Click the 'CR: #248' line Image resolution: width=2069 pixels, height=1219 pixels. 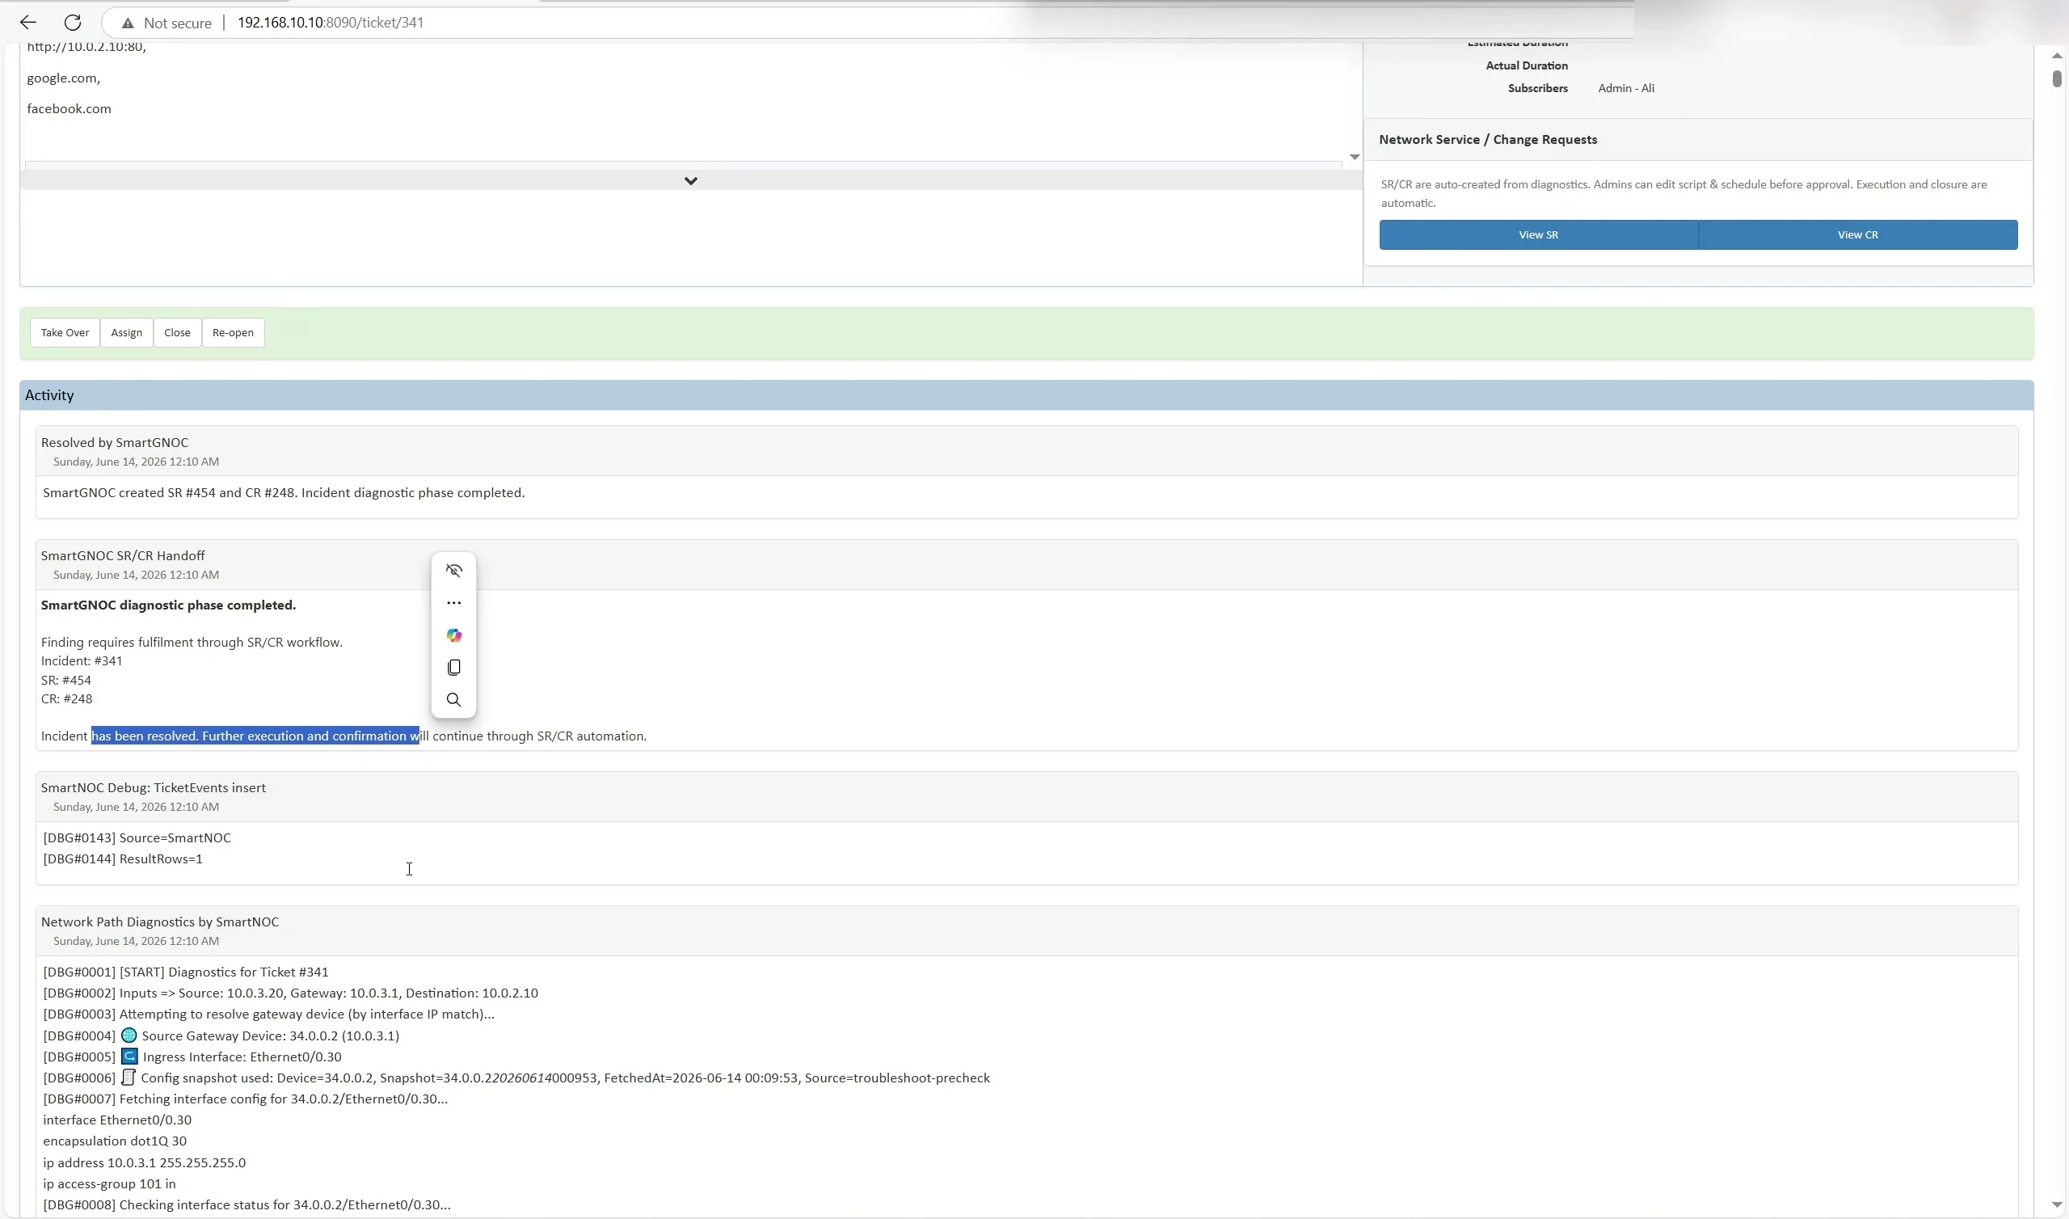coord(66,699)
